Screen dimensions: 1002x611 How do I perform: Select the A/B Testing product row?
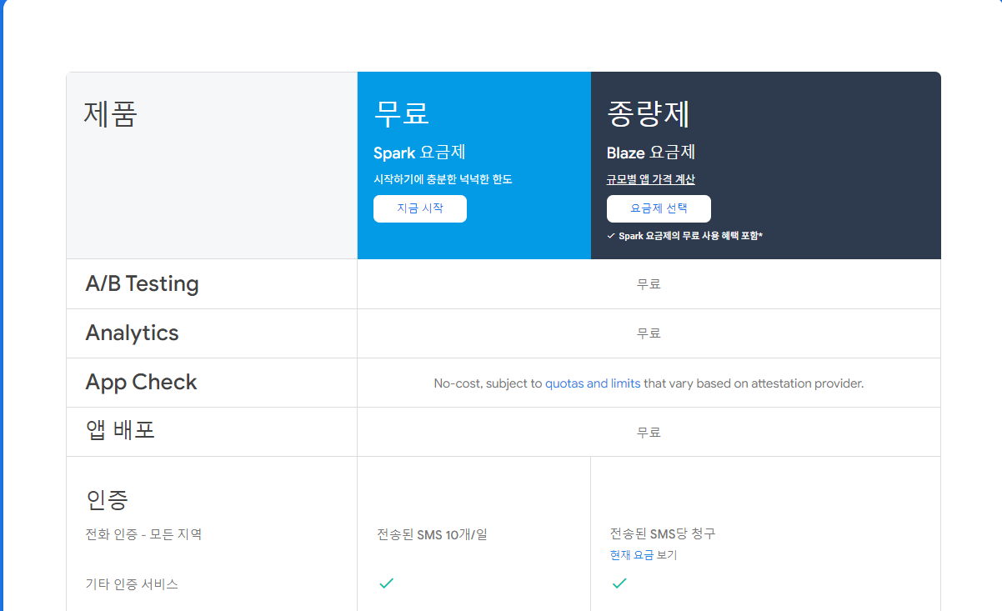tap(504, 284)
